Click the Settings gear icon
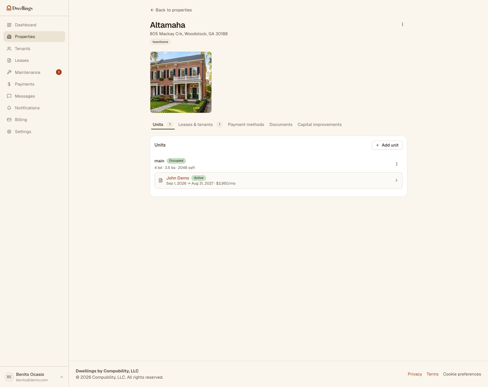488x387 pixels. tap(9, 132)
